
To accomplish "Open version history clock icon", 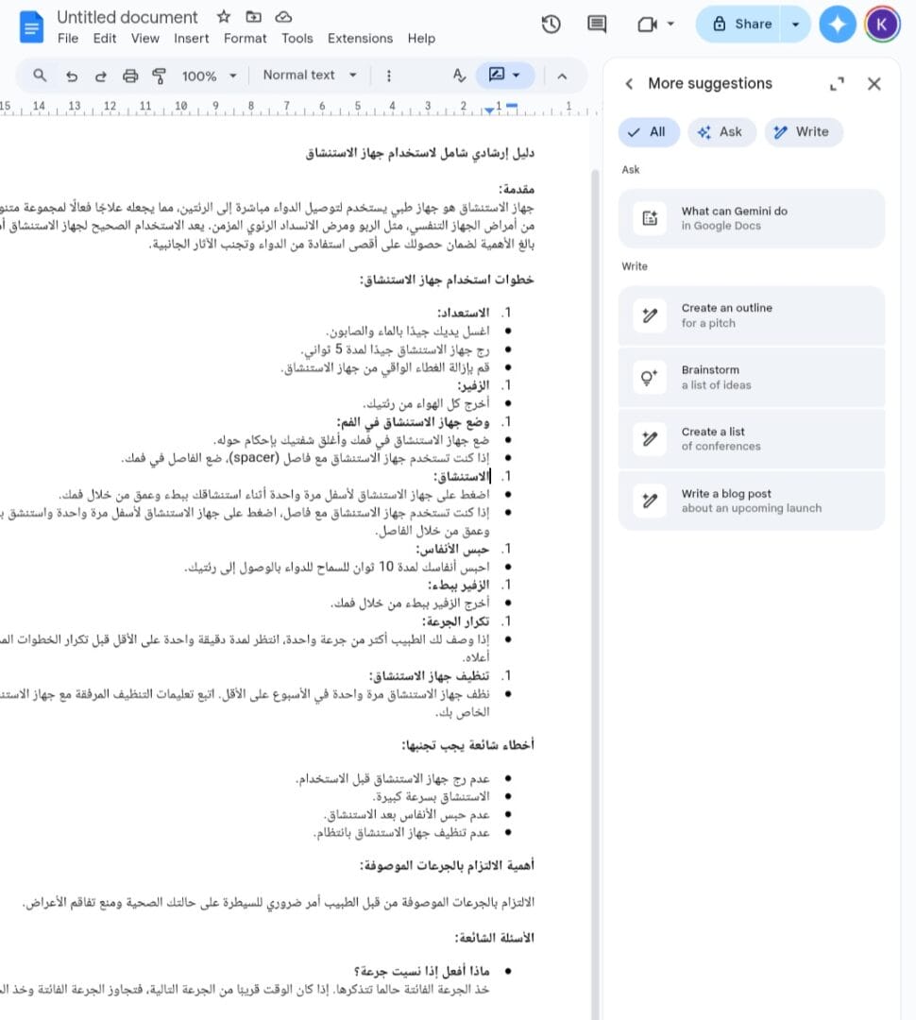I will 551,25.
